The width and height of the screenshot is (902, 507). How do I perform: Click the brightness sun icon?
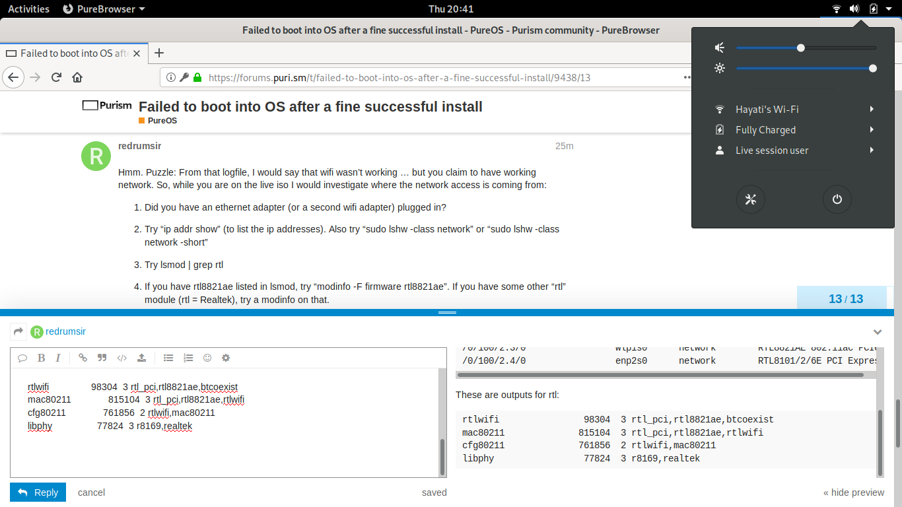pyautogui.click(x=720, y=68)
